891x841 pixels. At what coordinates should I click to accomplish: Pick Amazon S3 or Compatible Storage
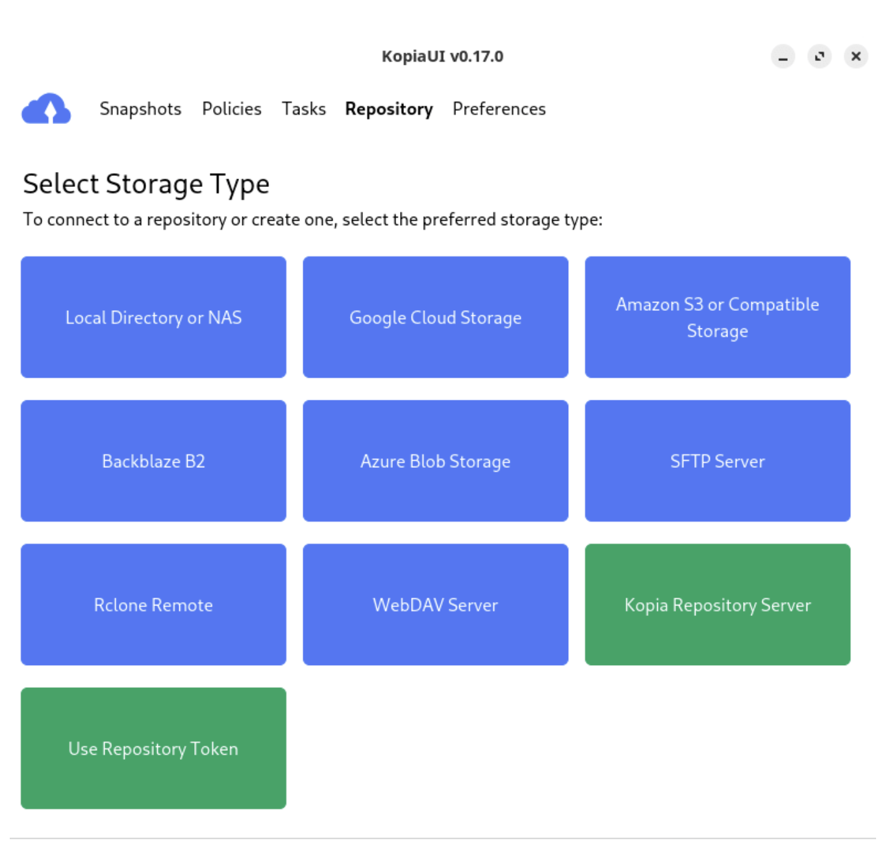(x=718, y=317)
